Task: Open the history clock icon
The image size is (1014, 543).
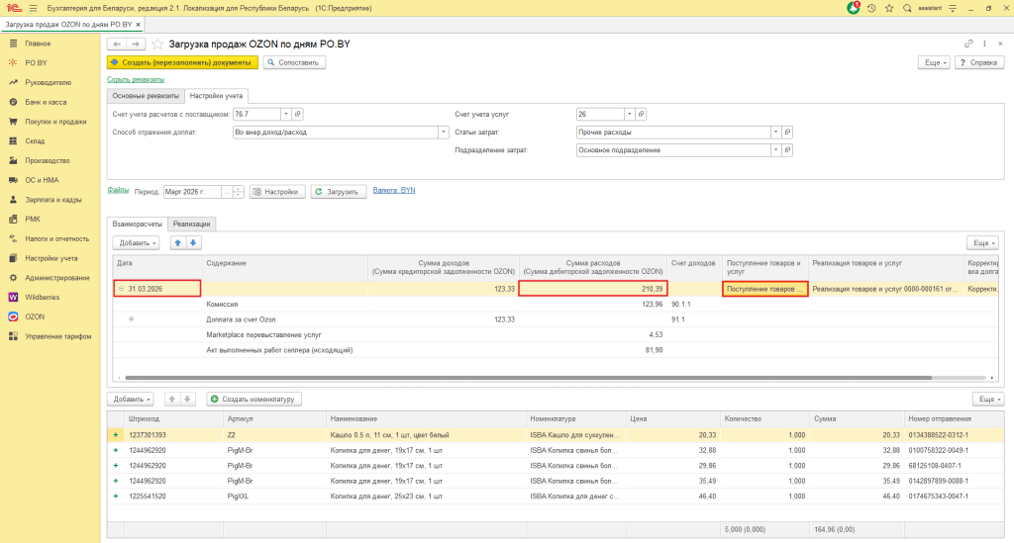Action: click(x=871, y=8)
